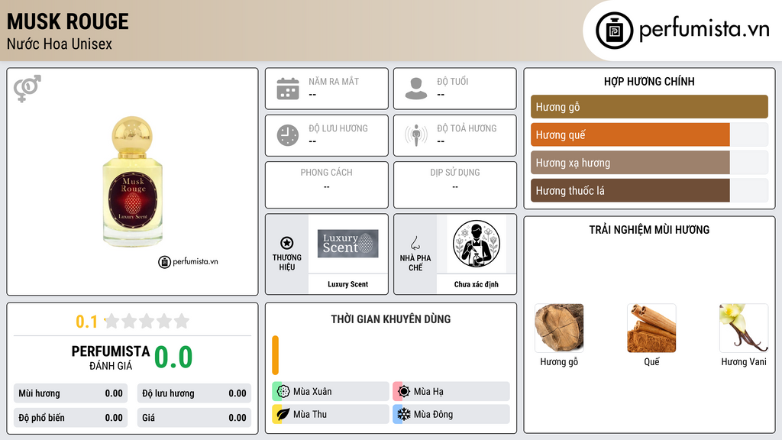The width and height of the screenshot is (782, 440).
Task: Click the Mùa Thu leaf icon
Action: click(x=283, y=414)
